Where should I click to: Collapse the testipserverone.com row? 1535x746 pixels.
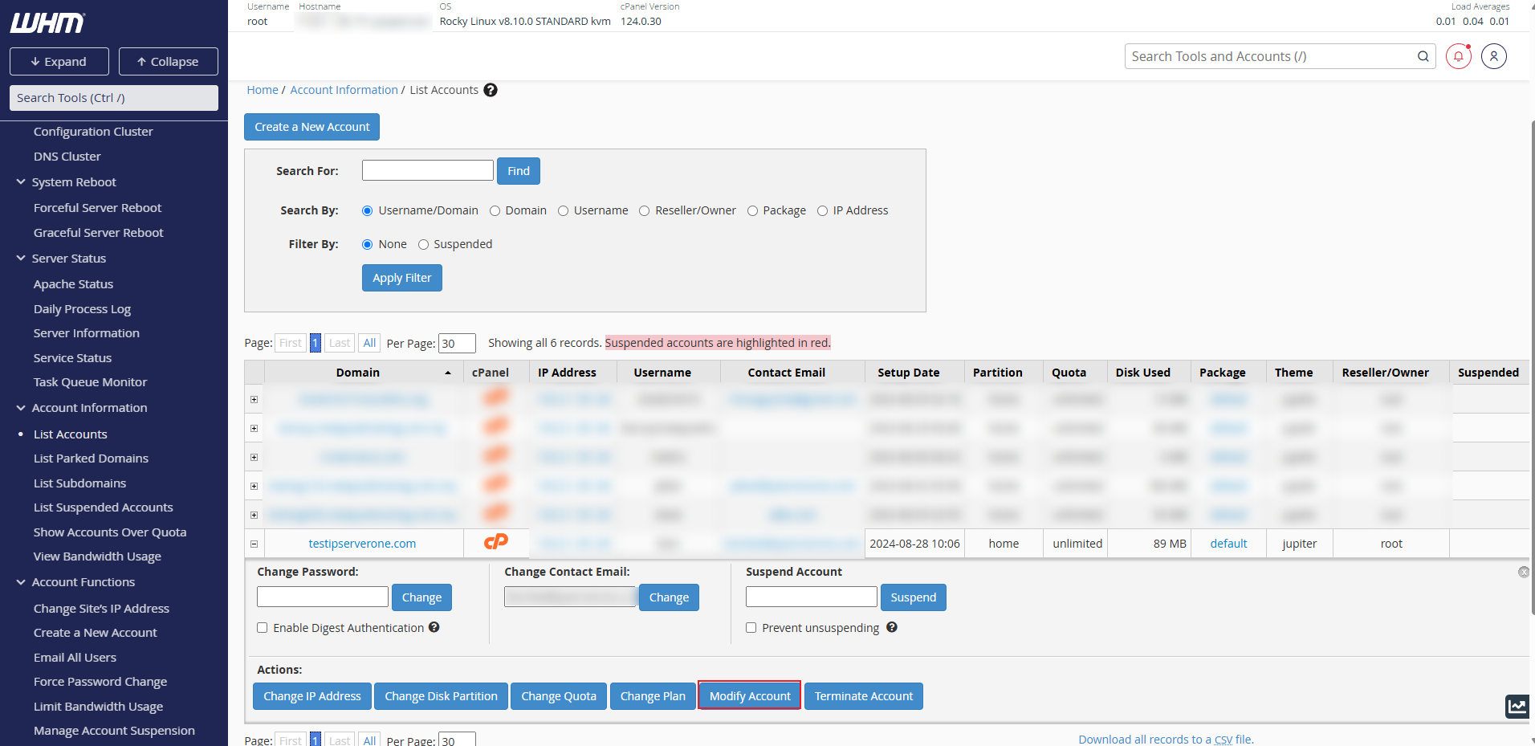[254, 544]
